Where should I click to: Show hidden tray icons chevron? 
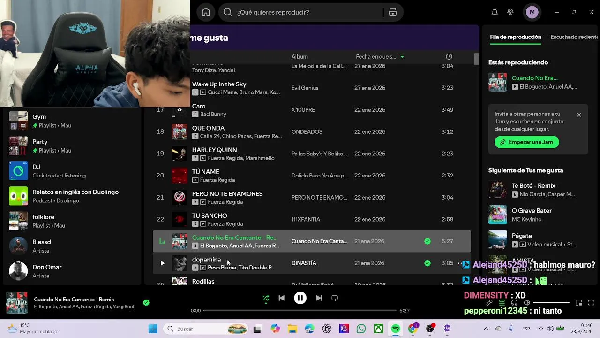click(486, 329)
